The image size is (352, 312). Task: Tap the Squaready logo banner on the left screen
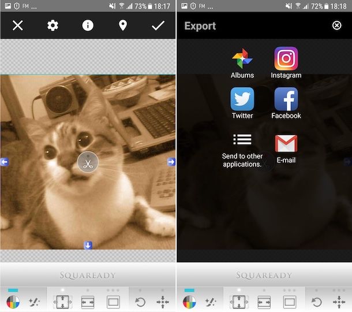coord(88,275)
